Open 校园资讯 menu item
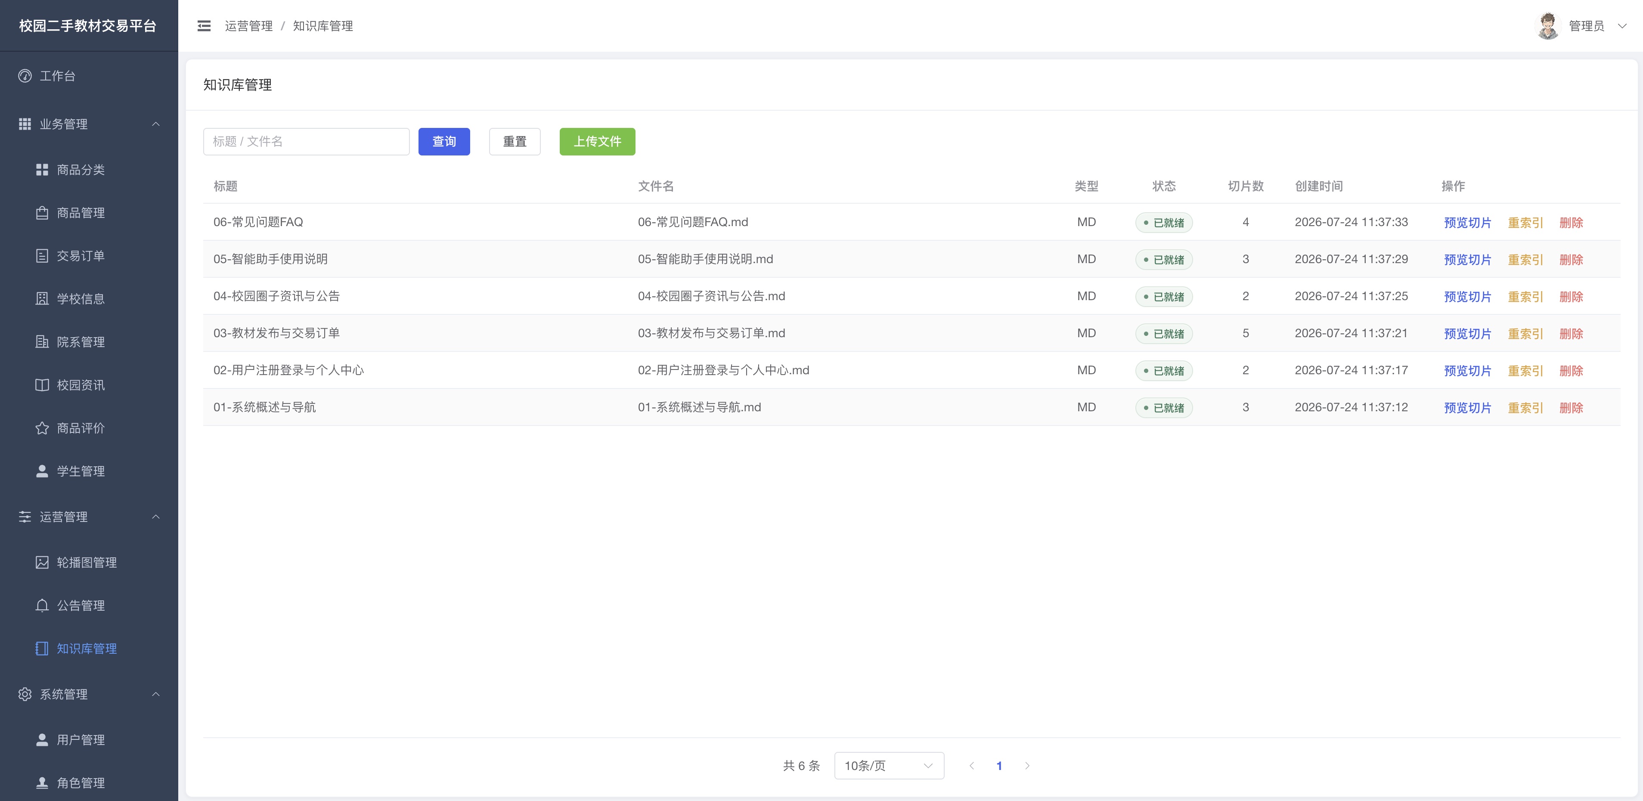The image size is (1643, 801). click(x=89, y=385)
